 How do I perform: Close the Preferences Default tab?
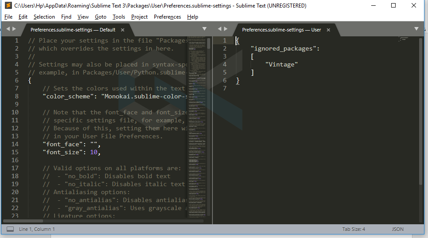tap(123, 30)
